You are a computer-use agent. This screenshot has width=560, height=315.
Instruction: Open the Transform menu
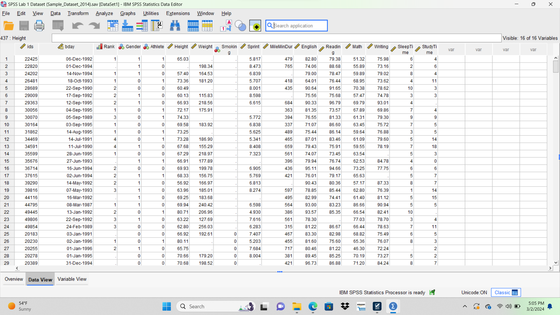78,13
